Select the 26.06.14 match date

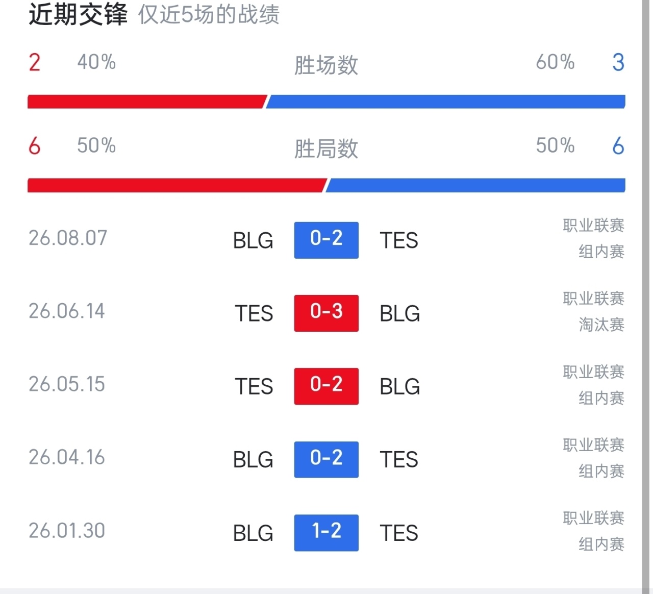67,311
